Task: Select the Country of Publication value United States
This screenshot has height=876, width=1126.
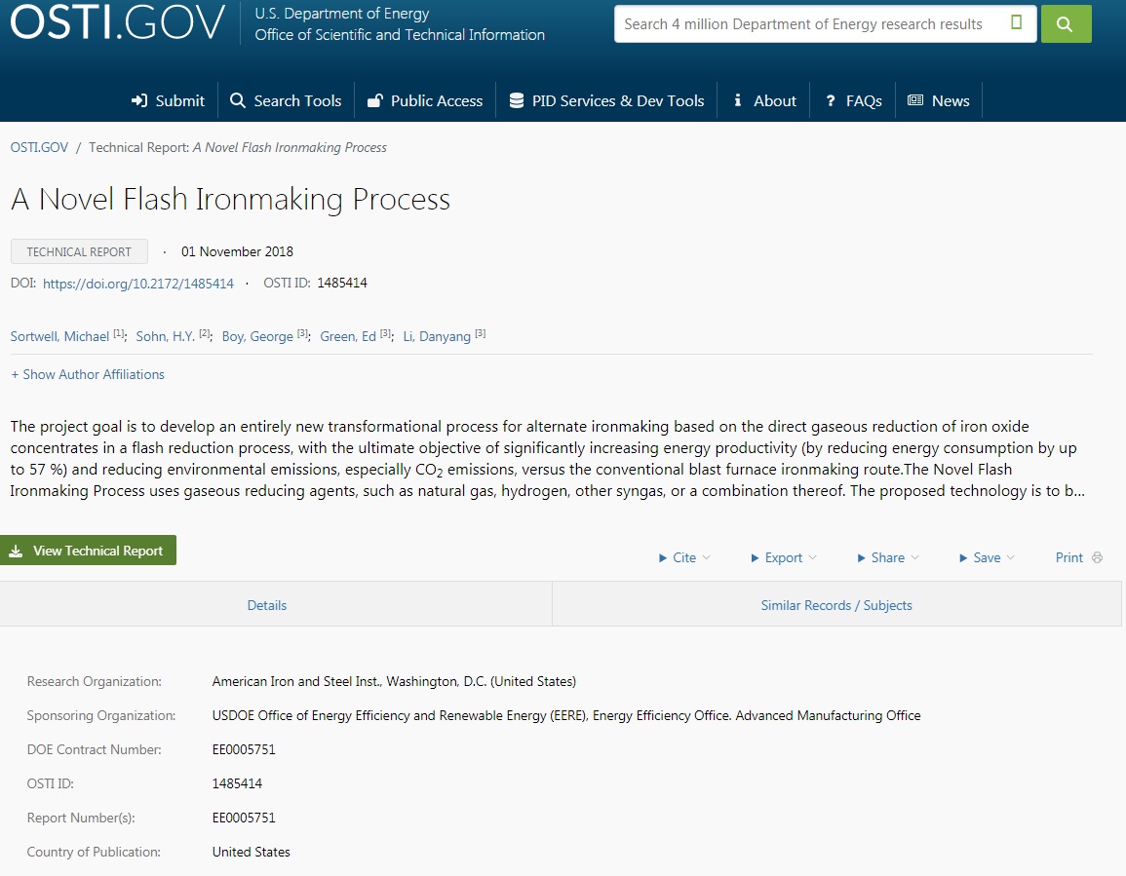Action: pyautogui.click(x=252, y=853)
